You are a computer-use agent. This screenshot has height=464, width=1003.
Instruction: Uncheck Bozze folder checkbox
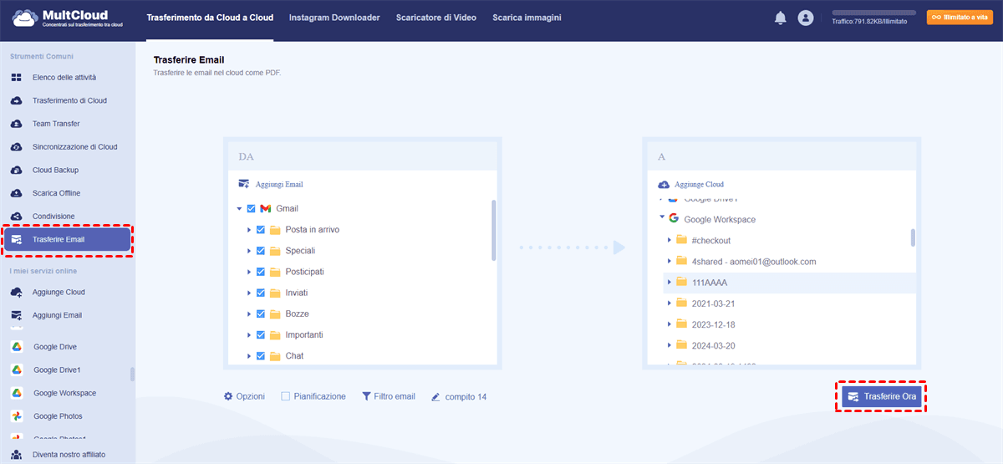click(261, 314)
